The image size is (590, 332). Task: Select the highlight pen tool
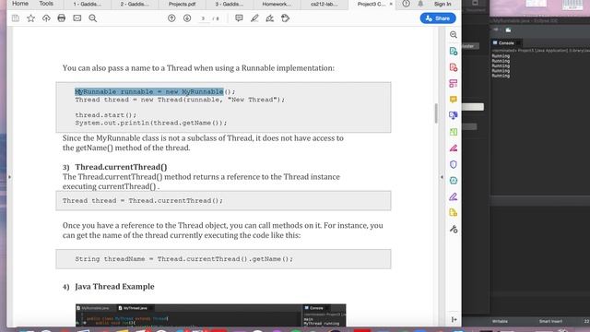tap(254, 18)
